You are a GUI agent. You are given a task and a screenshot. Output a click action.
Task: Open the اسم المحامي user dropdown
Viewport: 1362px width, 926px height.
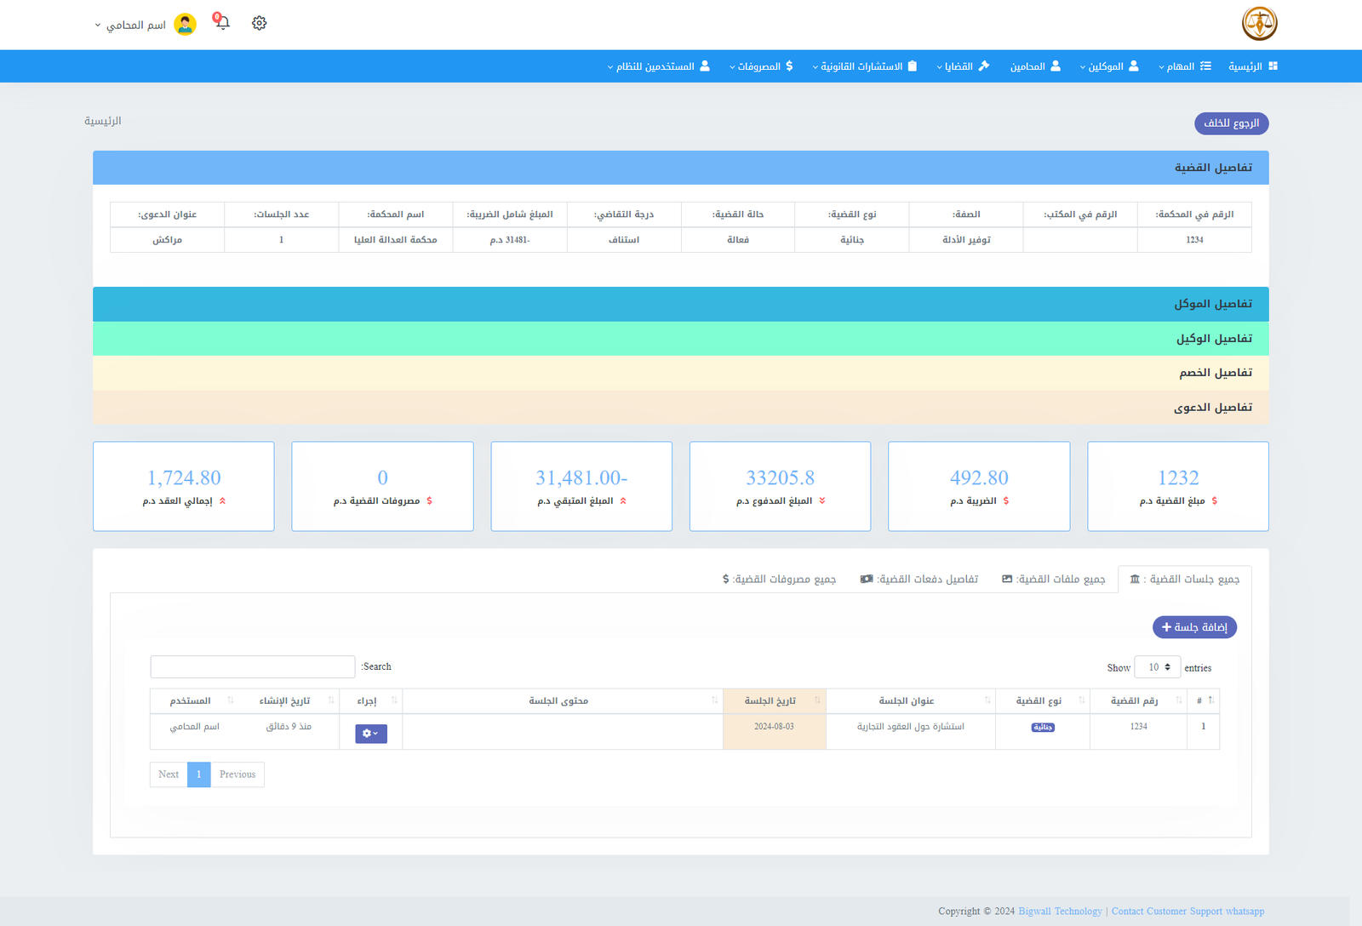[x=130, y=25]
